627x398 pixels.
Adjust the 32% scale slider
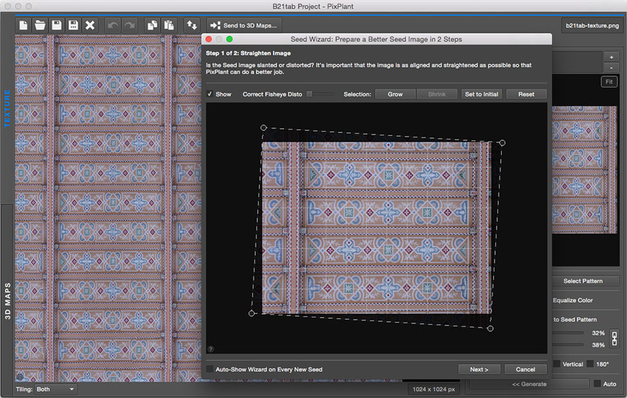568,332
